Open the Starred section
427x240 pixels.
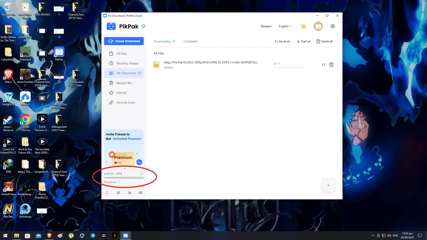tap(124, 93)
